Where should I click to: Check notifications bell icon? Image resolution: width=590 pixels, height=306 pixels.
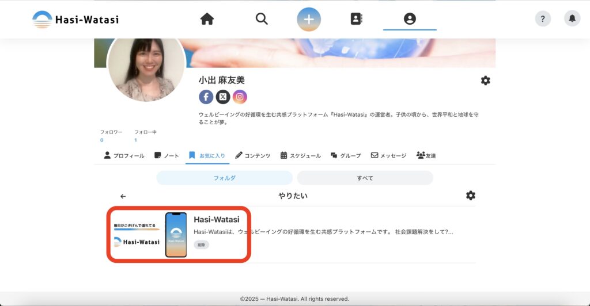pyautogui.click(x=572, y=18)
